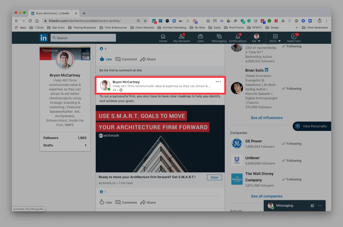Click Bryon McCartney name on the post
The width and height of the screenshot is (343, 227).
(126, 82)
